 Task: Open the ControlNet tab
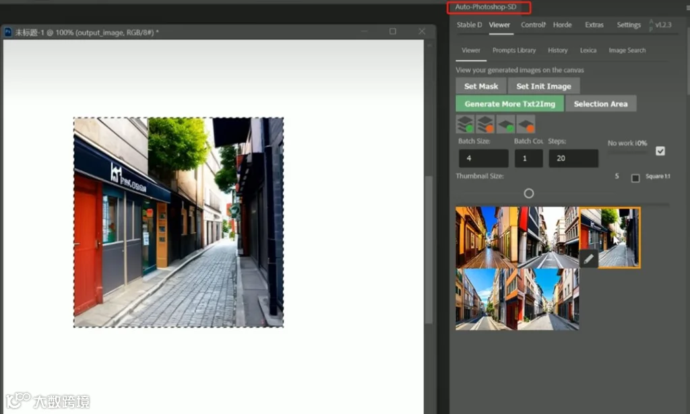click(533, 25)
